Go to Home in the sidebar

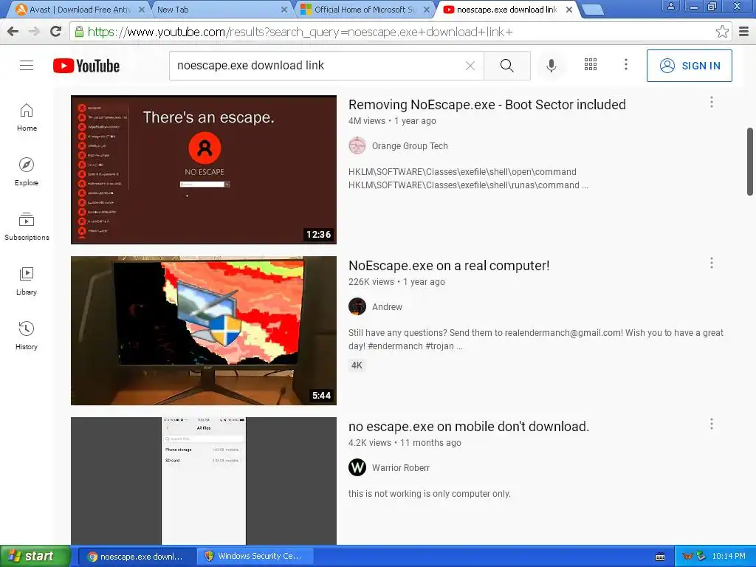coord(27,117)
